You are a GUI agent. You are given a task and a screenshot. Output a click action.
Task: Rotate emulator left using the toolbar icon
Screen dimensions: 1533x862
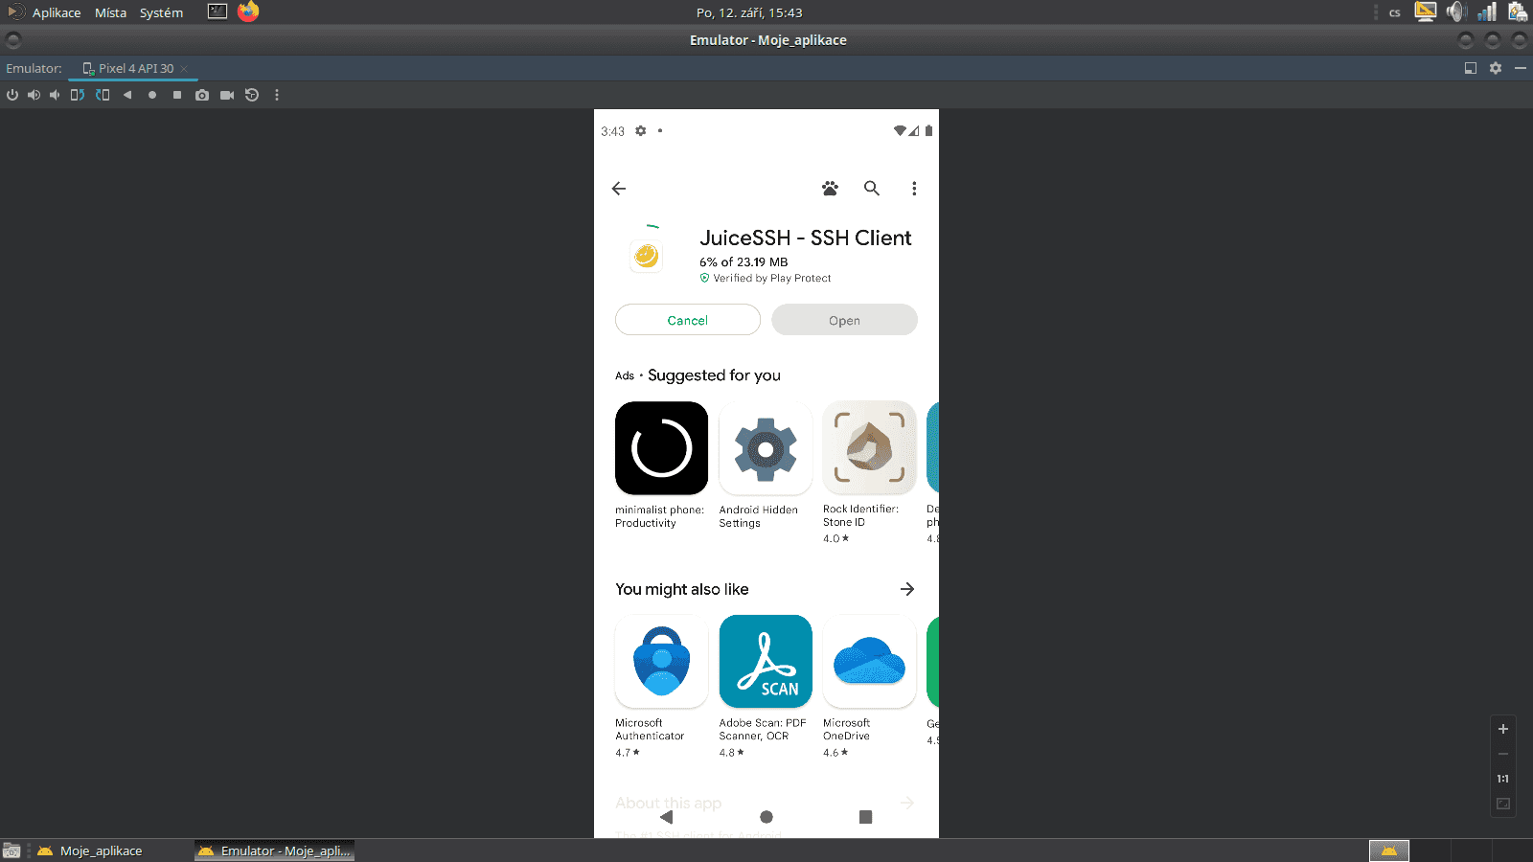coord(78,95)
